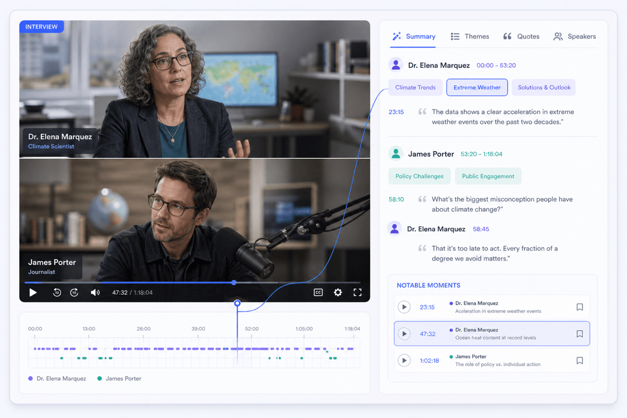Jump to the 23:15 quote timestamp
The width and height of the screenshot is (627, 418).
pyautogui.click(x=396, y=112)
